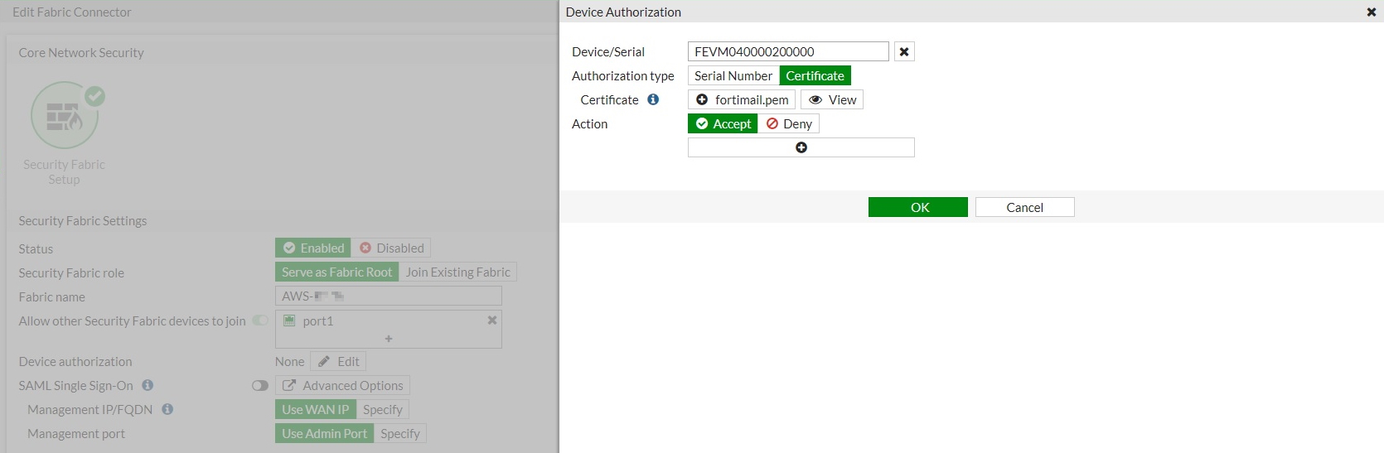Click the SAML Single Sign-On info icon
This screenshot has height=453, width=1384.
[x=148, y=385]
